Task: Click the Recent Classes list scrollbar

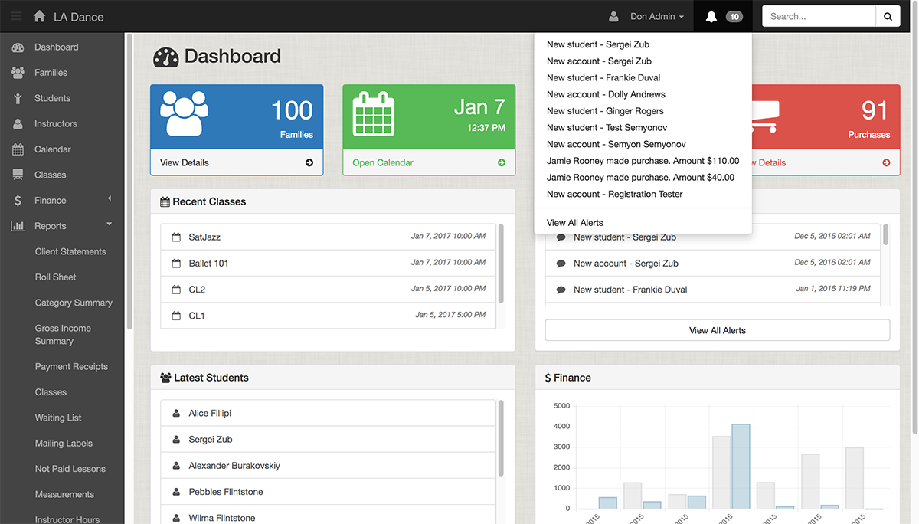Action: (x=501, y=264)
